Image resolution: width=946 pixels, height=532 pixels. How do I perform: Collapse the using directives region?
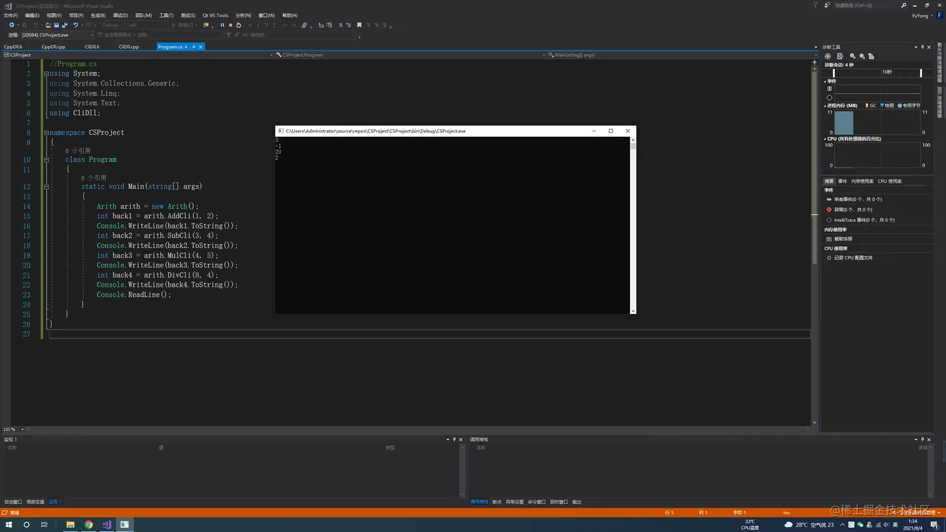46,74
